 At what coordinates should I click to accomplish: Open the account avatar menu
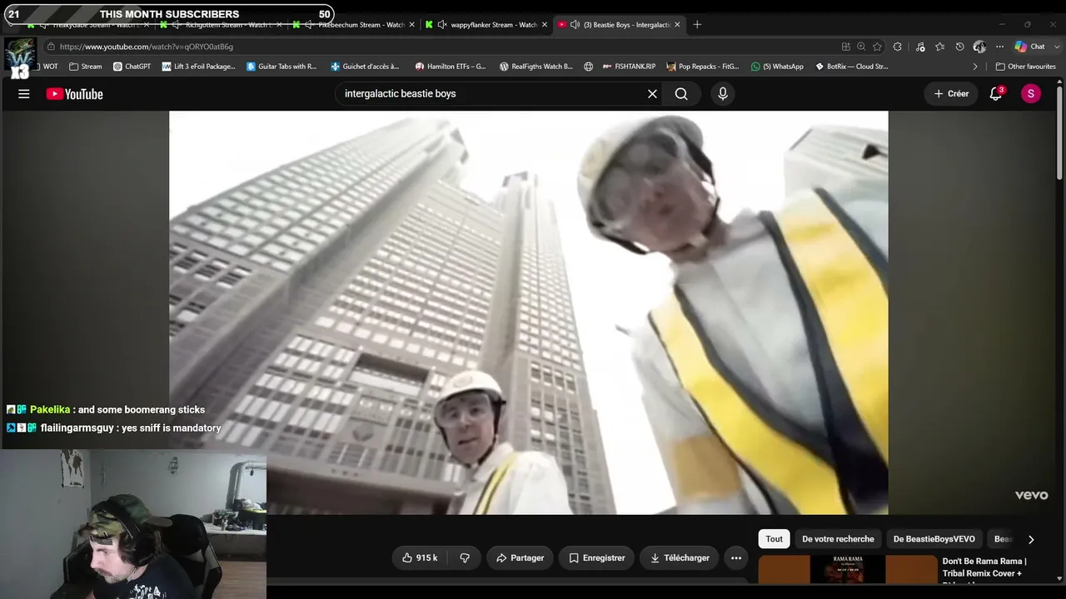tap(1031, 94)
